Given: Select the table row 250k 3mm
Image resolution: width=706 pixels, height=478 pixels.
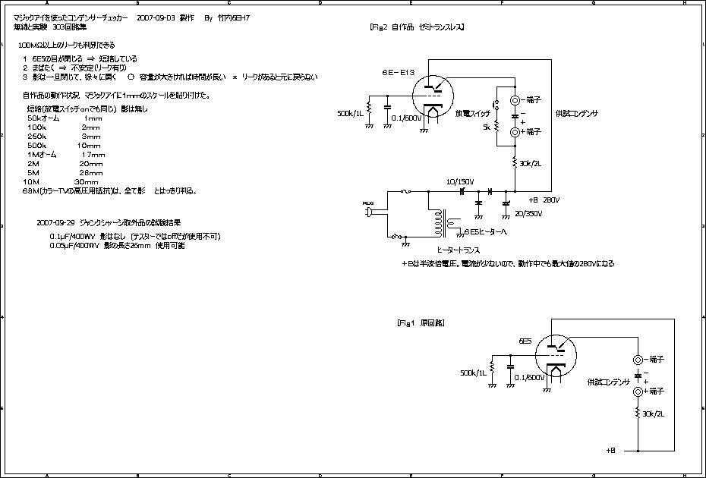Looking at the screenshot, I should (x=64, y=137).
